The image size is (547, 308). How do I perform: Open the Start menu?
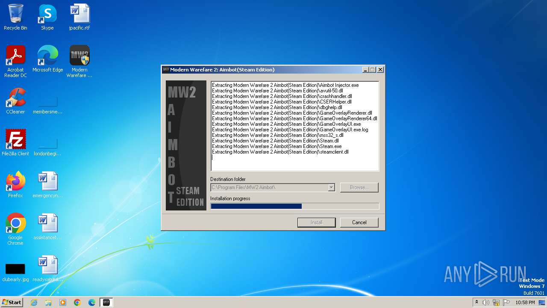12,302
